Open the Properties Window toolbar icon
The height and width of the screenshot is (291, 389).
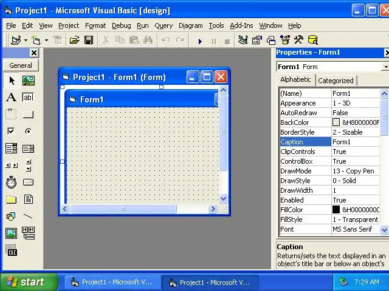[x=256, y=40]
